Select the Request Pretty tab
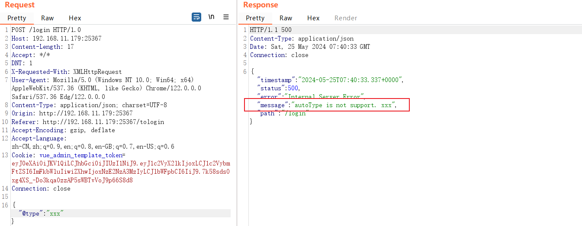This screenshot has height=226, width=582. pyautogui.click(x=17, y=18)
